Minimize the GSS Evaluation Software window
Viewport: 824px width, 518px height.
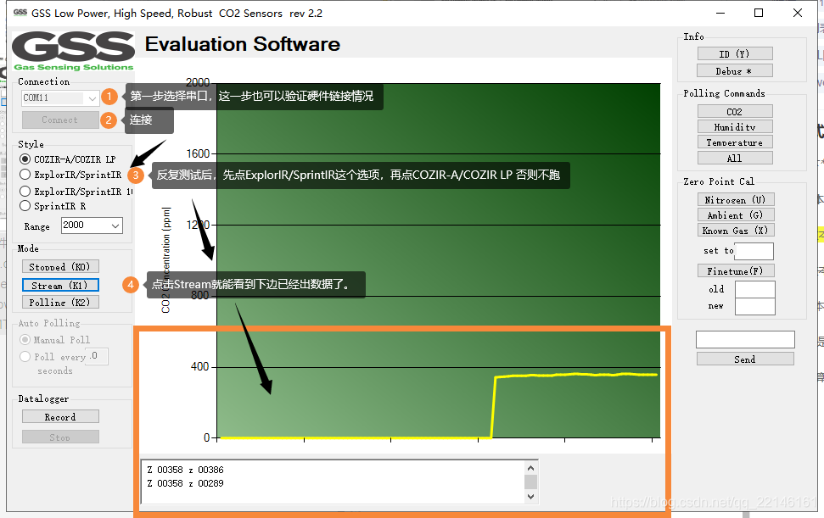(x=720, y=13)
